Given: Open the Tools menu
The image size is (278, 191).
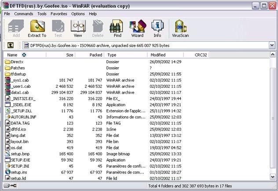Looking at the screenshot, I should point(42,14).
